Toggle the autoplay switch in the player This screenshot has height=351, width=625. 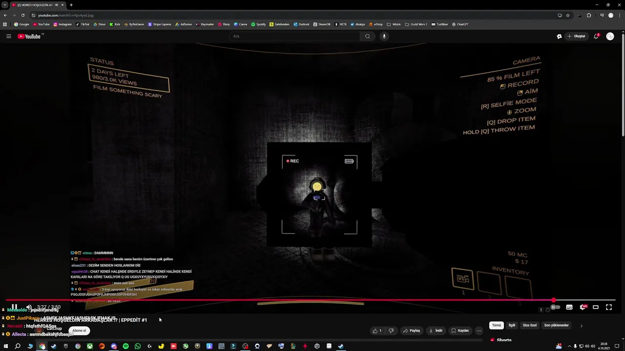(x=555, y=307)
